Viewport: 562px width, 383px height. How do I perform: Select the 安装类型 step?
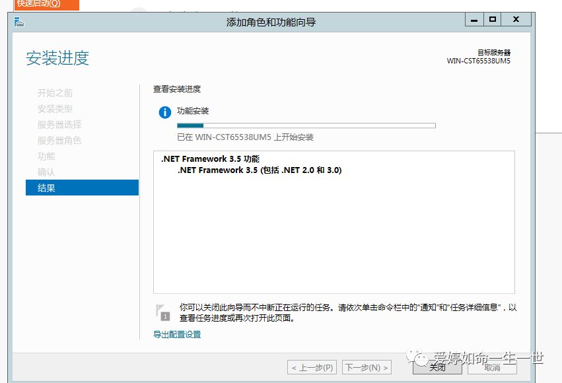[x=55, y=108]
